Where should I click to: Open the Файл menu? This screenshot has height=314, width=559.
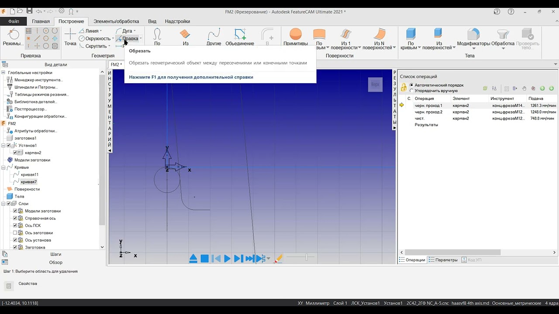[14, 21]
